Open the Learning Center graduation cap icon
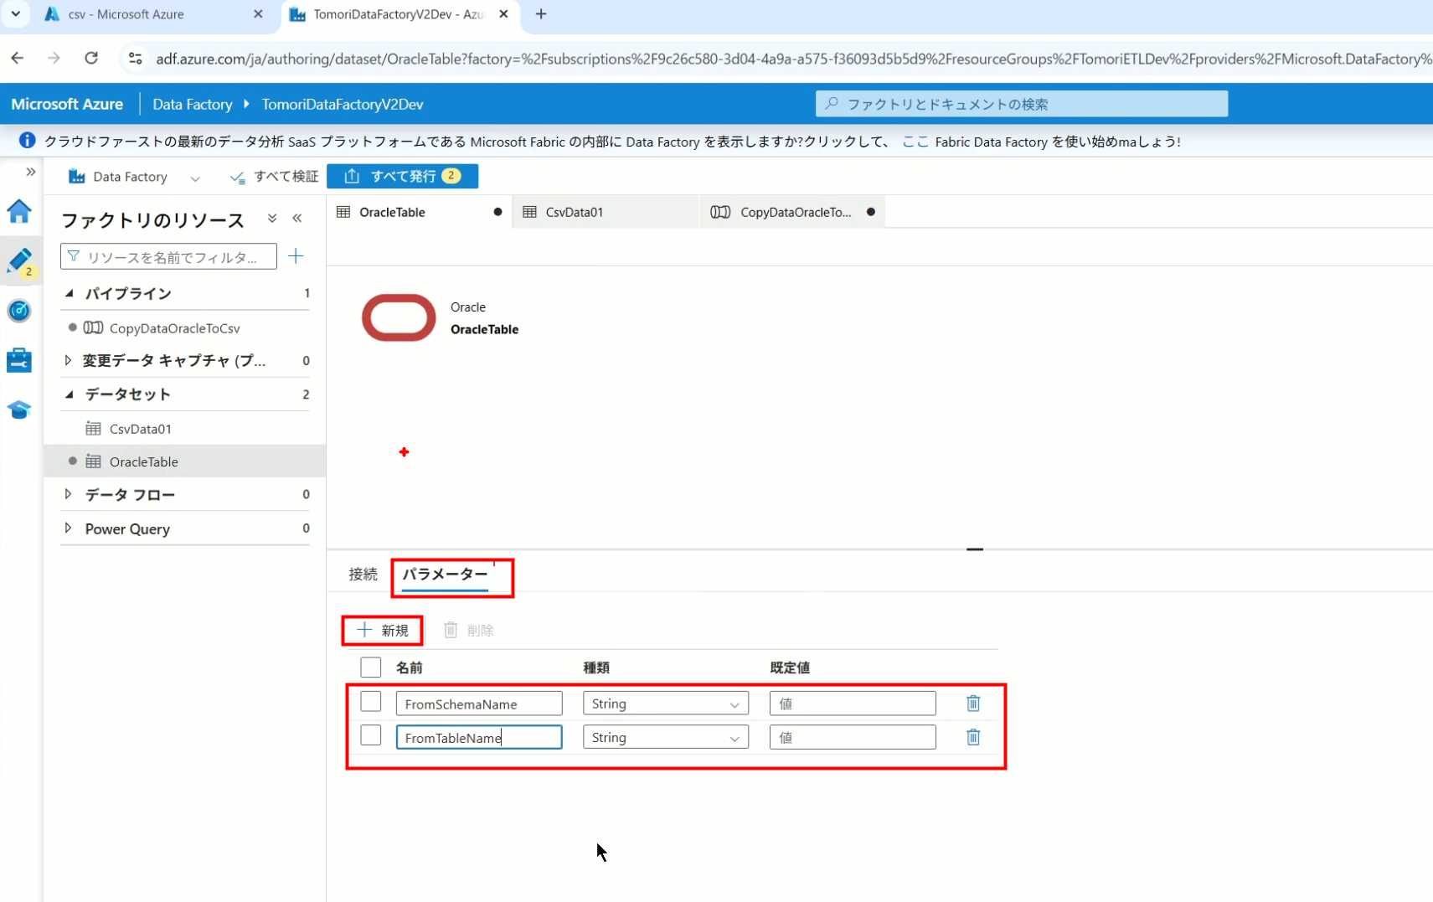Screen dimensions: 1433x902 [x=19, y=410]
